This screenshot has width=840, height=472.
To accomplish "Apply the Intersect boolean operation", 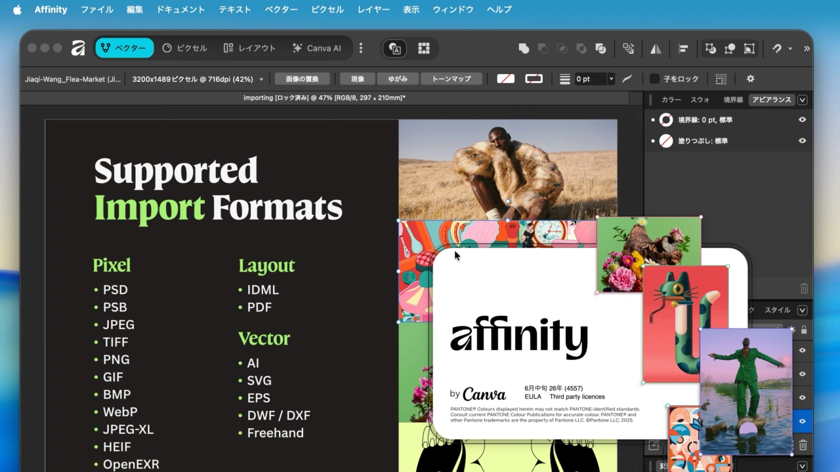I will tap(562, 48).
